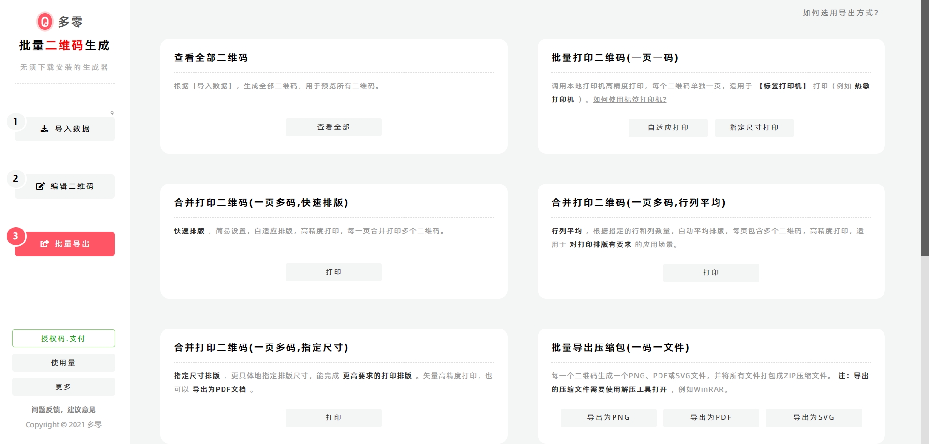
Task: Click the 导出为PDF button
Action: (x=711, y=417)
